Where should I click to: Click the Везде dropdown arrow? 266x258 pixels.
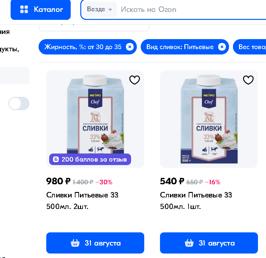110,10
